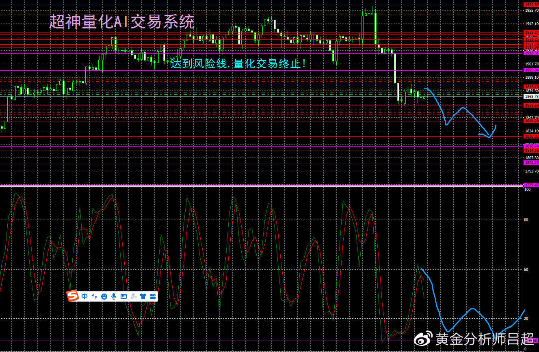Click the current price 1868.78 label

tap(531, 96)
